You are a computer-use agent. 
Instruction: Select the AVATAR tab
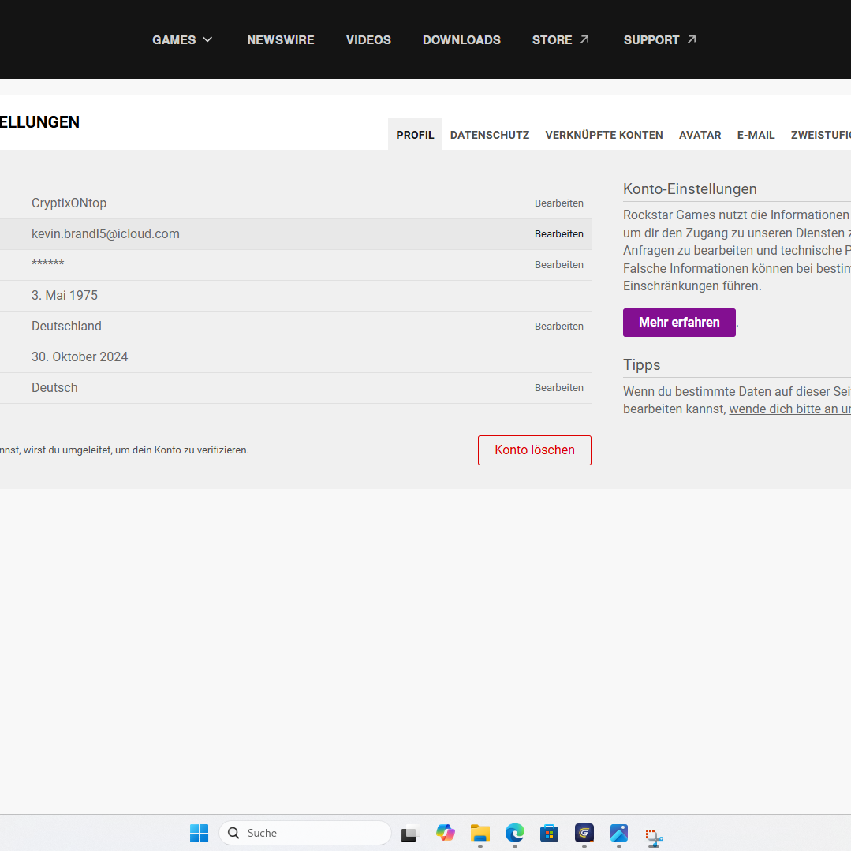[700, 135]
